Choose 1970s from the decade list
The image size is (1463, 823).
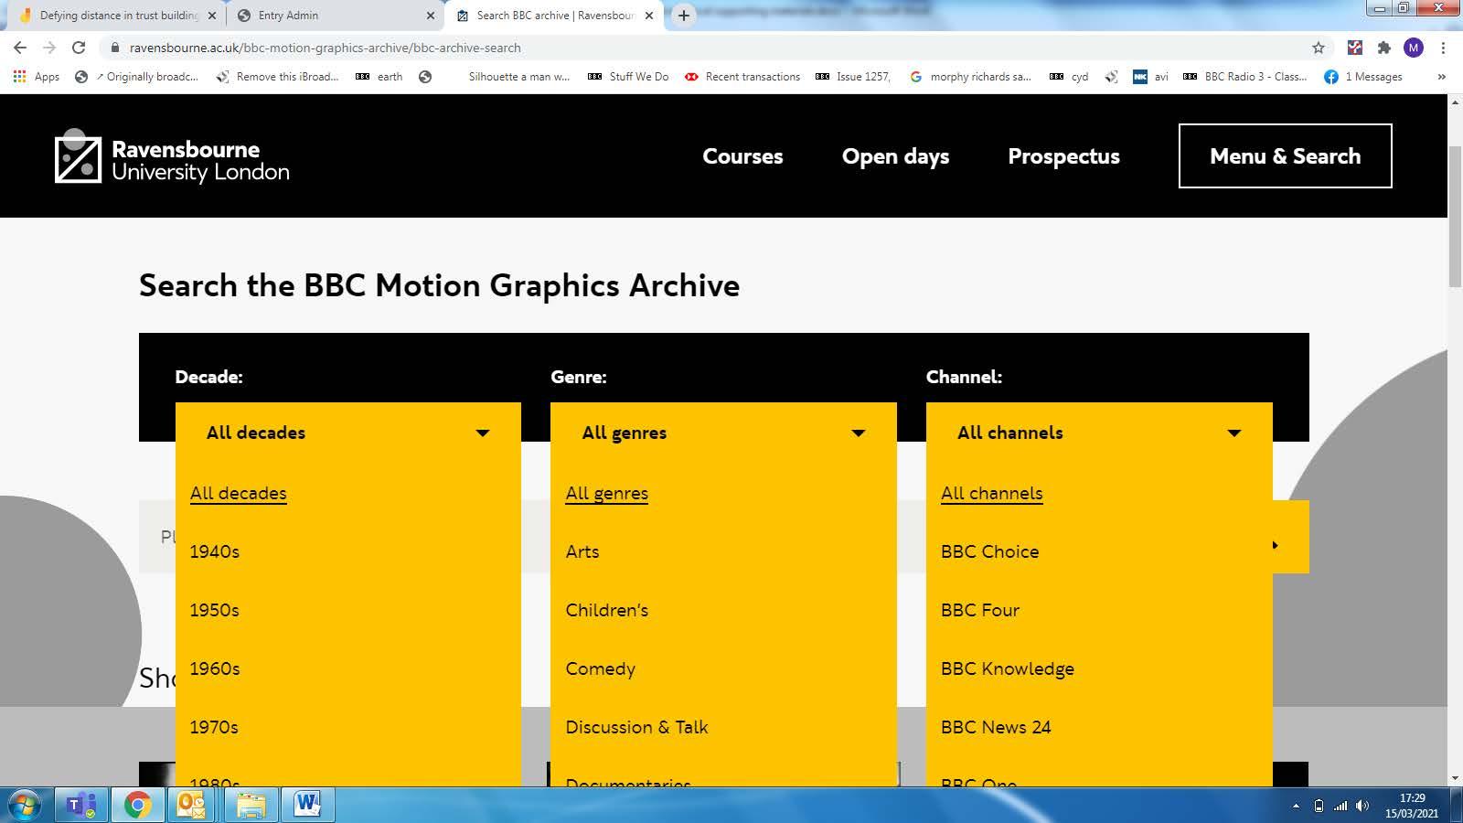pos(214,727)
